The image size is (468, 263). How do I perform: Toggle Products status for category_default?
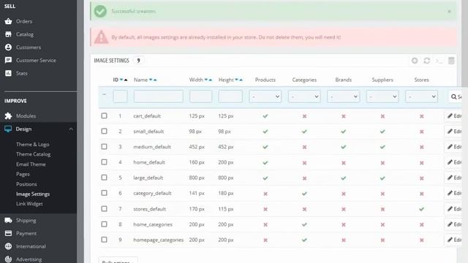(265, 194)
